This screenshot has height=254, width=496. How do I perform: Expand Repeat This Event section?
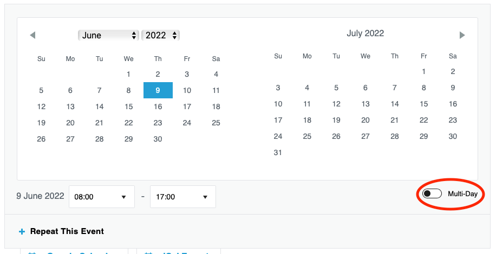[x=67, y=231]
